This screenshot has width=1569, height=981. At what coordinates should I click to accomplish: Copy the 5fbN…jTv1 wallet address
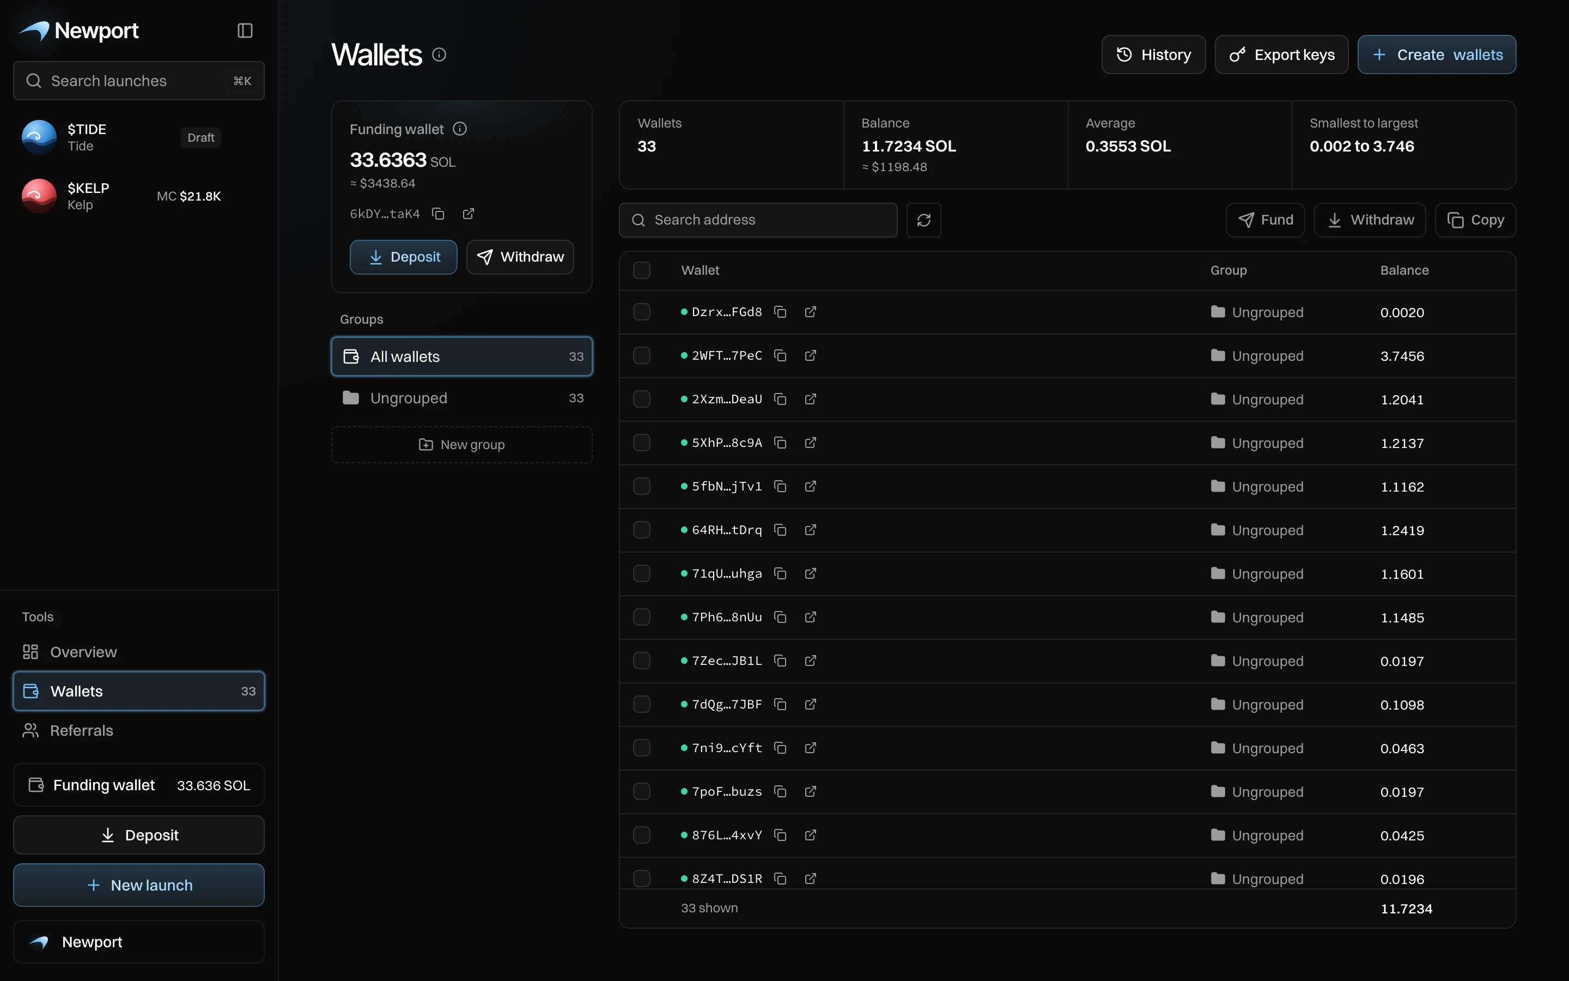[x=780, y=486]
